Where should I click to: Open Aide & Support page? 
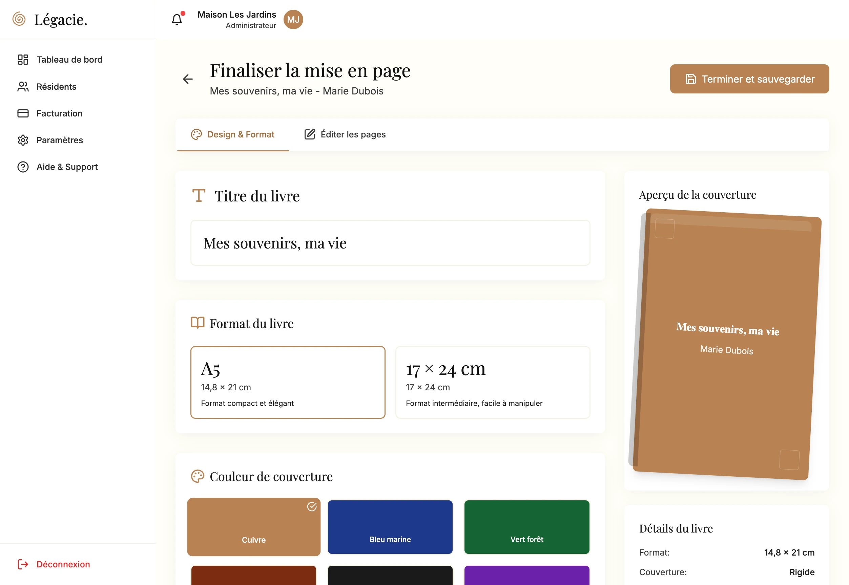point(67,167)
